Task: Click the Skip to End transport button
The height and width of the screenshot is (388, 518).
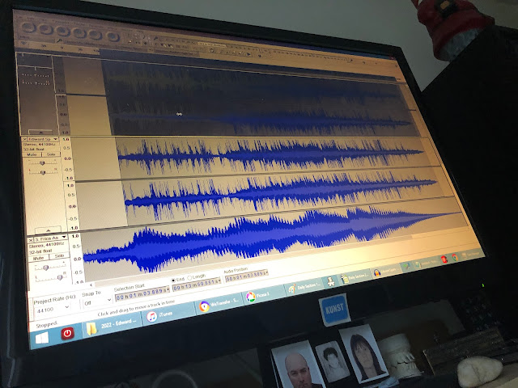Action: 96,35
